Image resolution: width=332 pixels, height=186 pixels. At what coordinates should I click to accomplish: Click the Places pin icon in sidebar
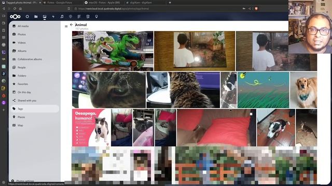(x=14, y=117)
